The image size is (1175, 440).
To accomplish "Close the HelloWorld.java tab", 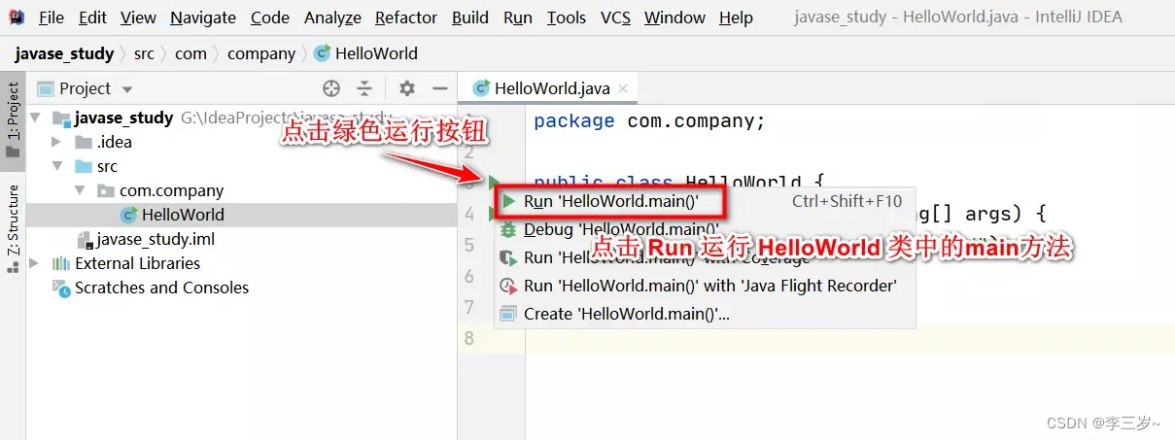I will [x=623, y=88].
